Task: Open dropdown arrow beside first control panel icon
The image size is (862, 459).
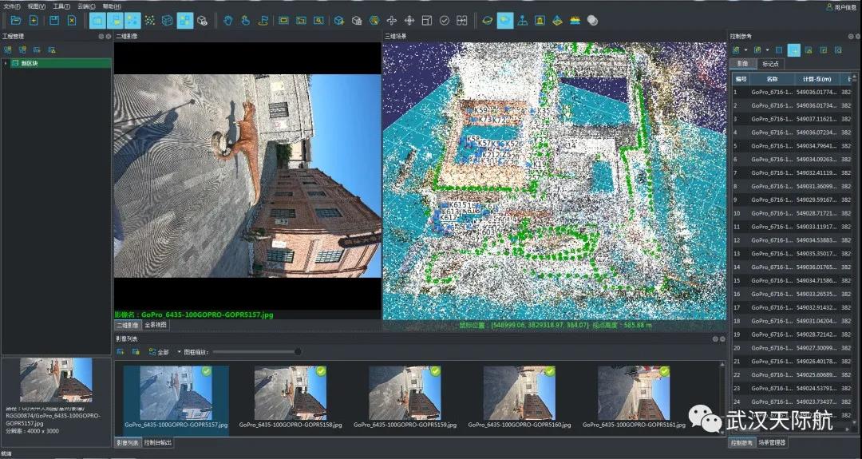Action: point(745,50)
